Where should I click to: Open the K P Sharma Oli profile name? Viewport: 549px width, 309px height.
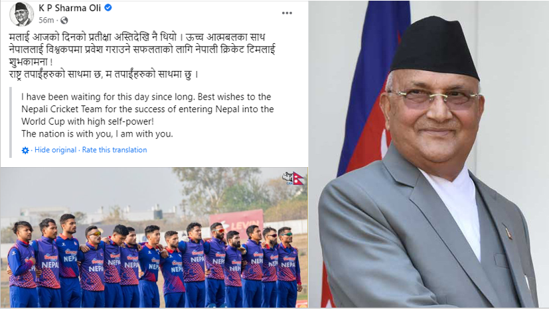pos(70,8)
